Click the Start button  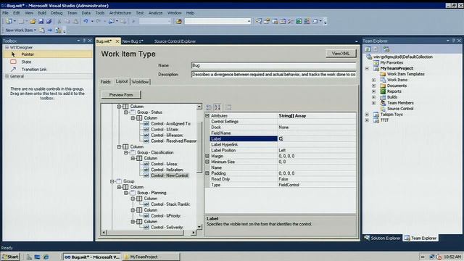(10, 257)
